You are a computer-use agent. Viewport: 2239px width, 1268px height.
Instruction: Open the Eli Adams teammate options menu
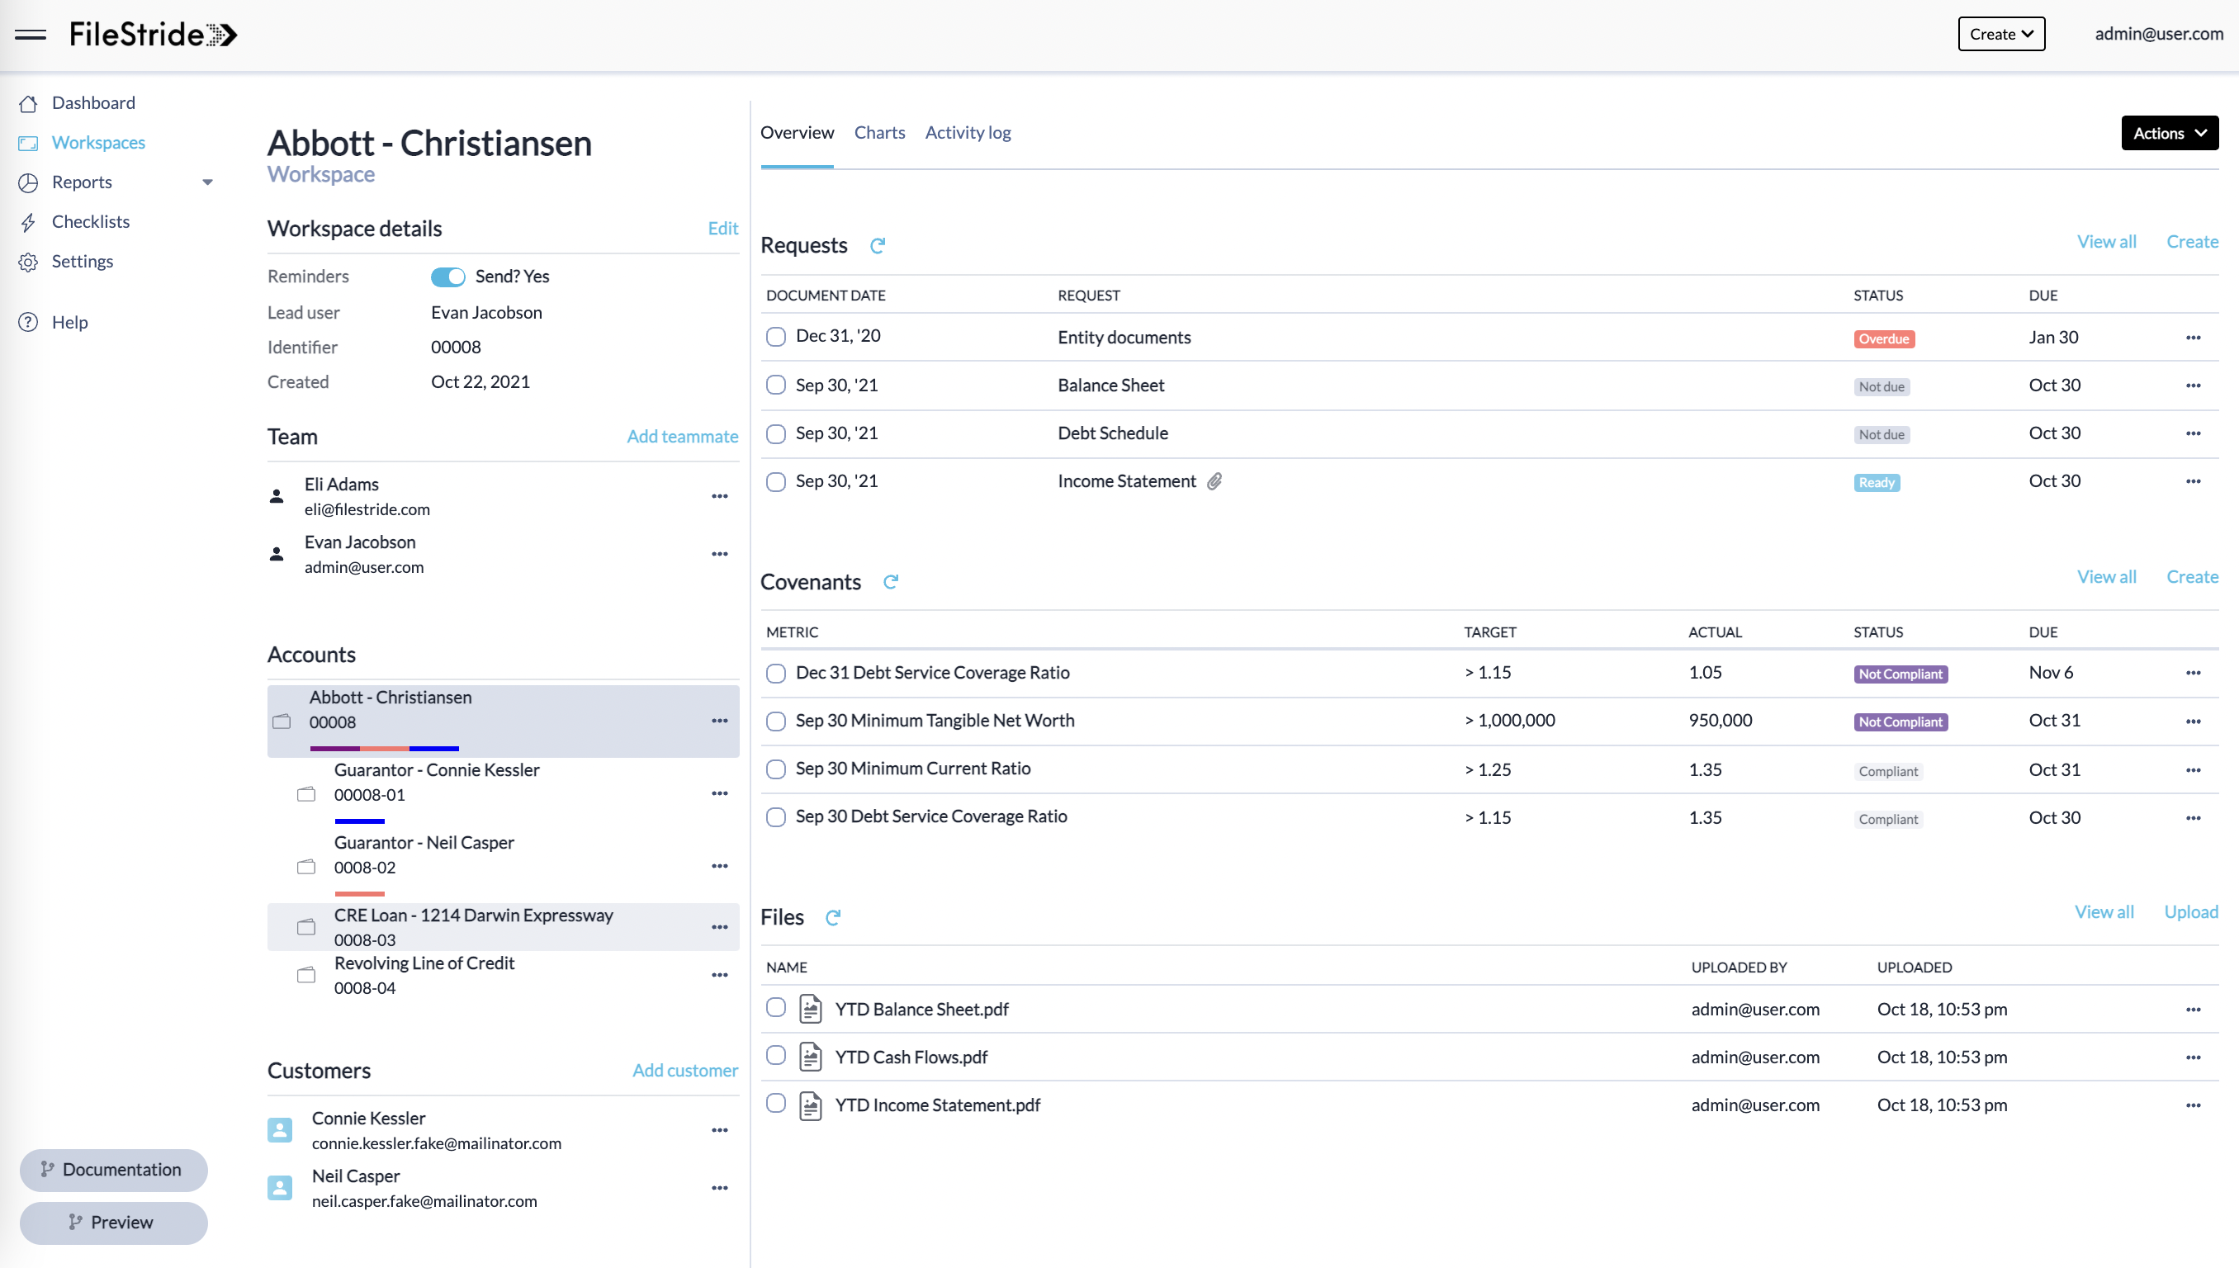point(718,496)
